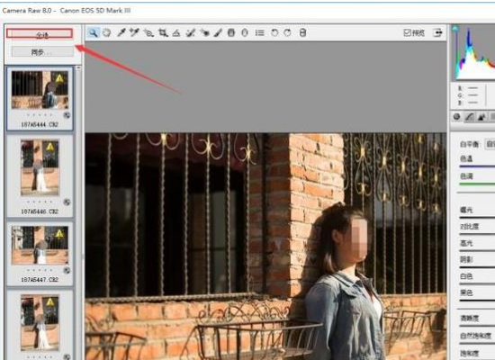Toggle shadow clipping warning on histogram
This screenshot has height=360, width=495.
tap(454, 29)
